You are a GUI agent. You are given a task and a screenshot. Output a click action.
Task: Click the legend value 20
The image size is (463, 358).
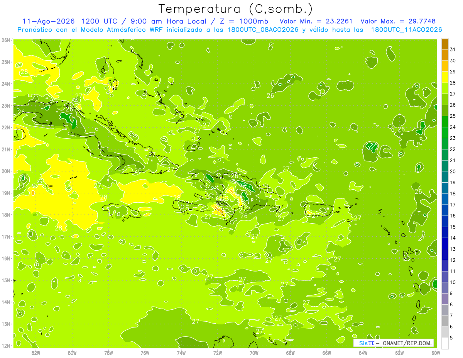[x=453, y=171]
